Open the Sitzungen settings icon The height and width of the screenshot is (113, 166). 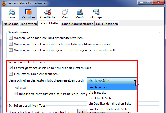point(97,14)
